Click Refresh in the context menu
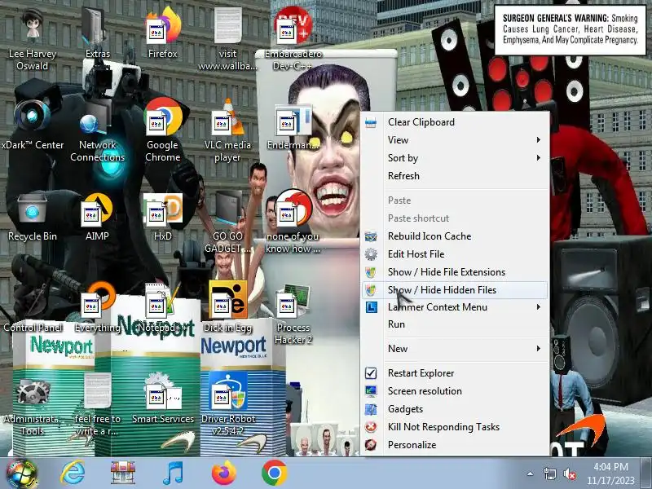 pyautogui.click(x=456, y=175)
